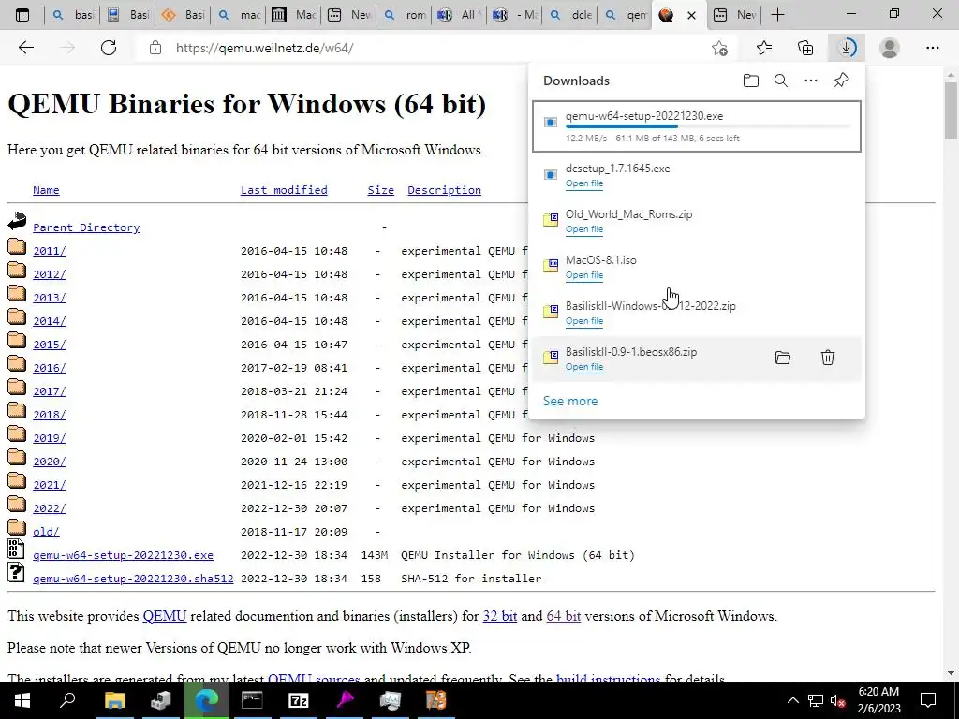This screenshot has width=959, height=719.
Task: Refresh the current page
Action: [x=109, y=48]
